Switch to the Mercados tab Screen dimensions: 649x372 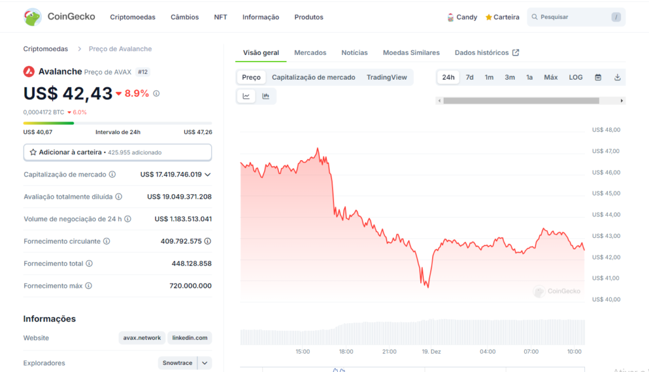(x=310, y=53)
